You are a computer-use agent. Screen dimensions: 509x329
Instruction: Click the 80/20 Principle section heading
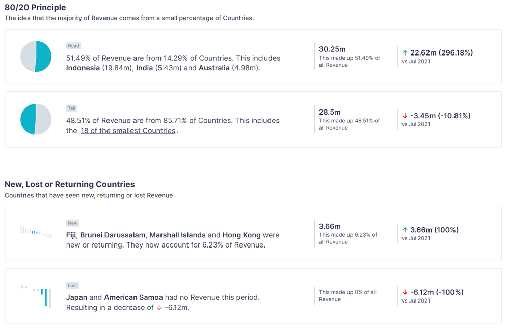point(35,8)
